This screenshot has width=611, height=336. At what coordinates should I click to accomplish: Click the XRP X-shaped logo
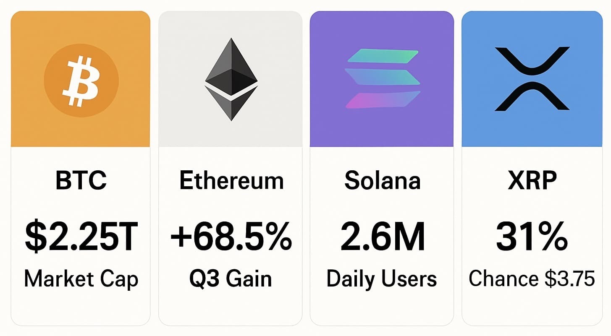tap(532, 79)
